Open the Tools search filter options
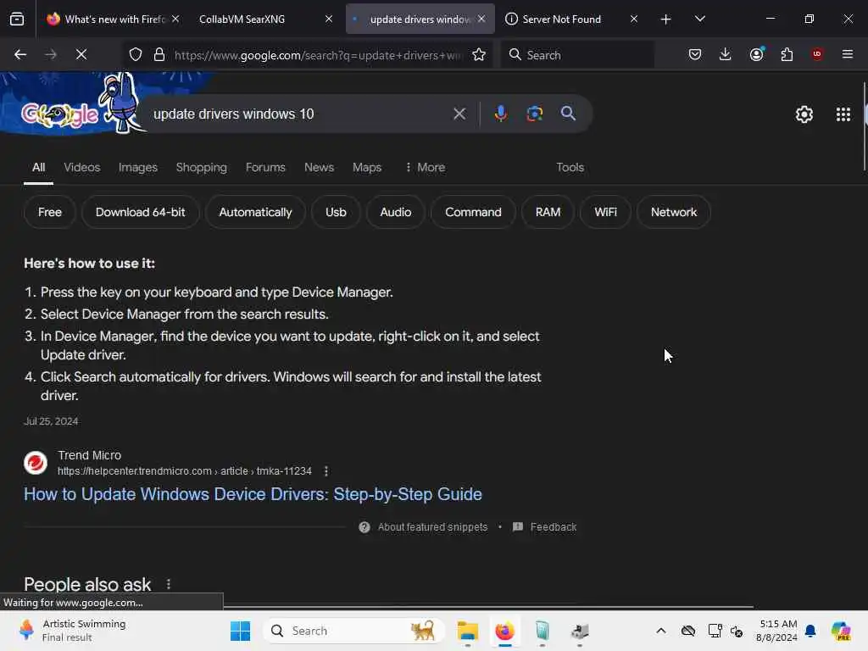Screen dimensions: 868x651 click(570, 167)
